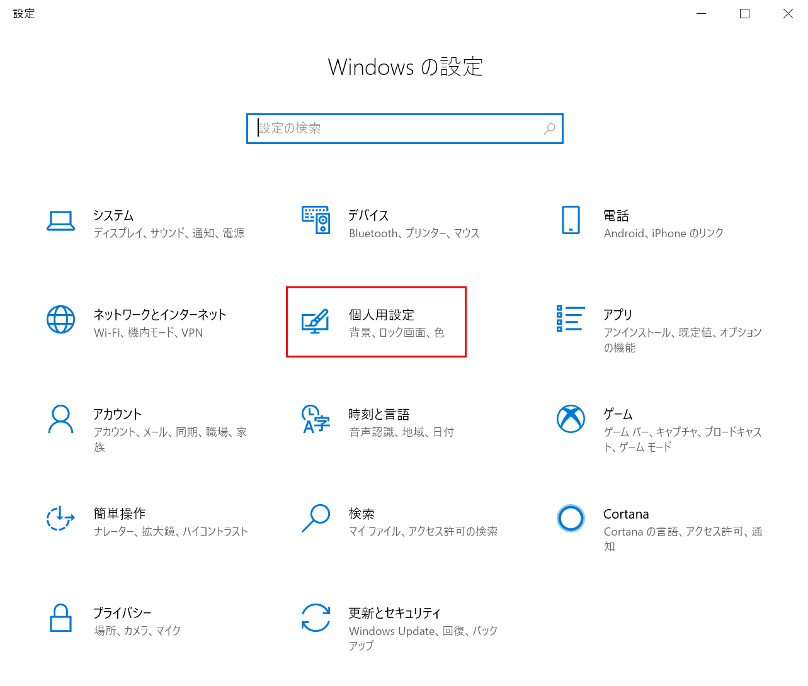The width and height of the screenshot is (808, 686).
Task: Open the 簡単操作 dashed clock icon
Action: coord(61,518)
